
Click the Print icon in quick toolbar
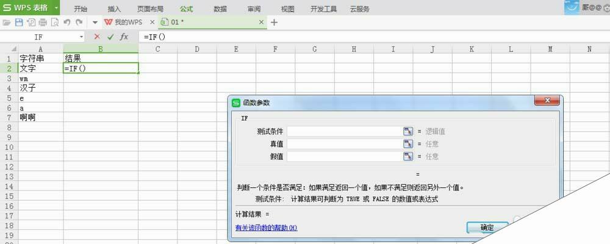click(43, 23)
